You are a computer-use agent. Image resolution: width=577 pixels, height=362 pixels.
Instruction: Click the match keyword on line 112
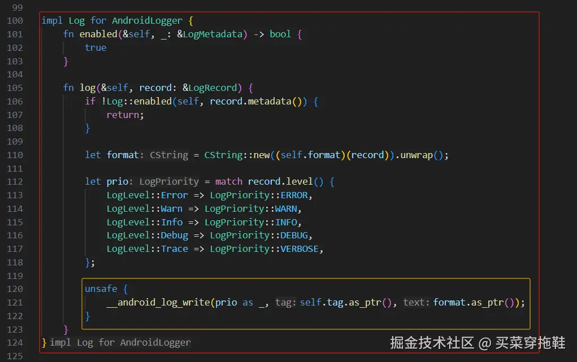(229, 182)
